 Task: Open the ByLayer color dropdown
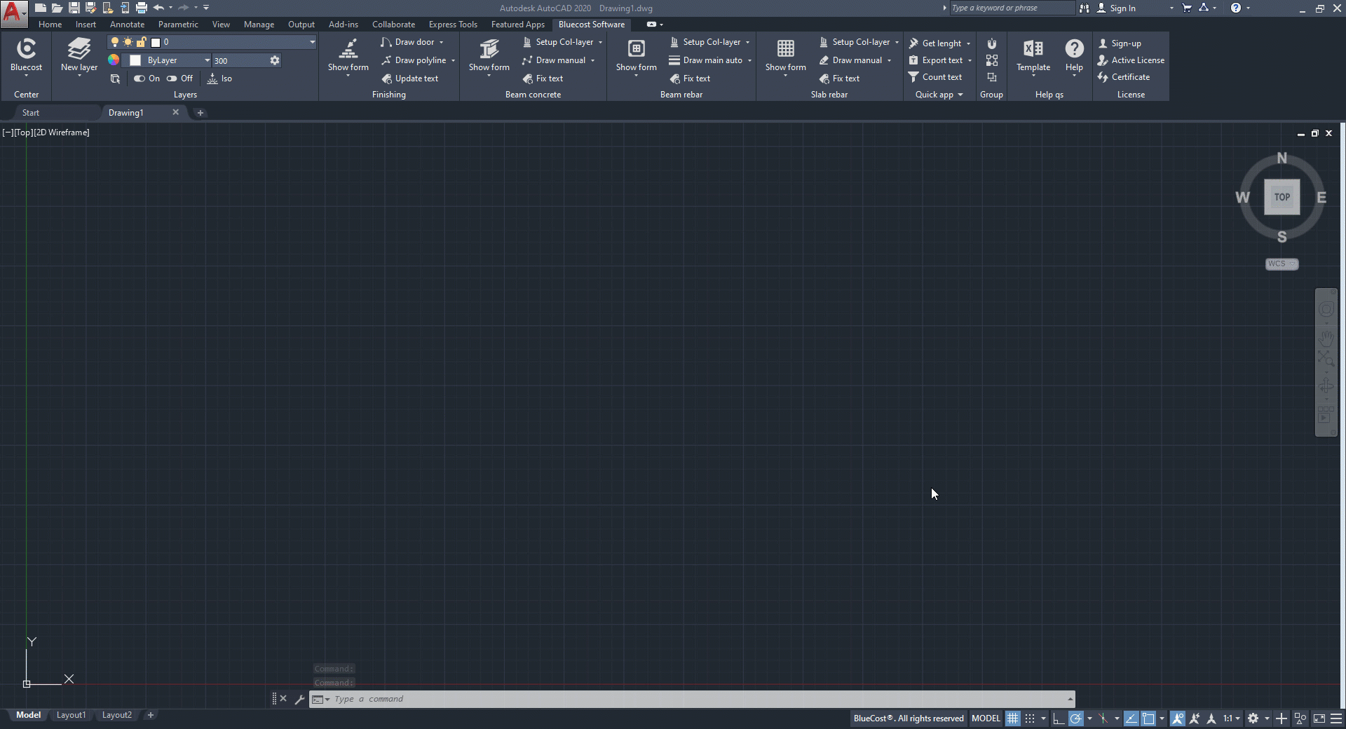click(207, 60)
